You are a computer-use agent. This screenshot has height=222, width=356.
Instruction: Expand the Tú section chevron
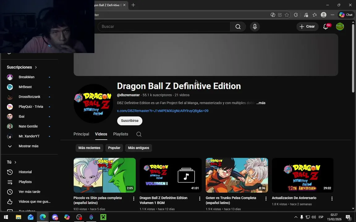(15, 162)
